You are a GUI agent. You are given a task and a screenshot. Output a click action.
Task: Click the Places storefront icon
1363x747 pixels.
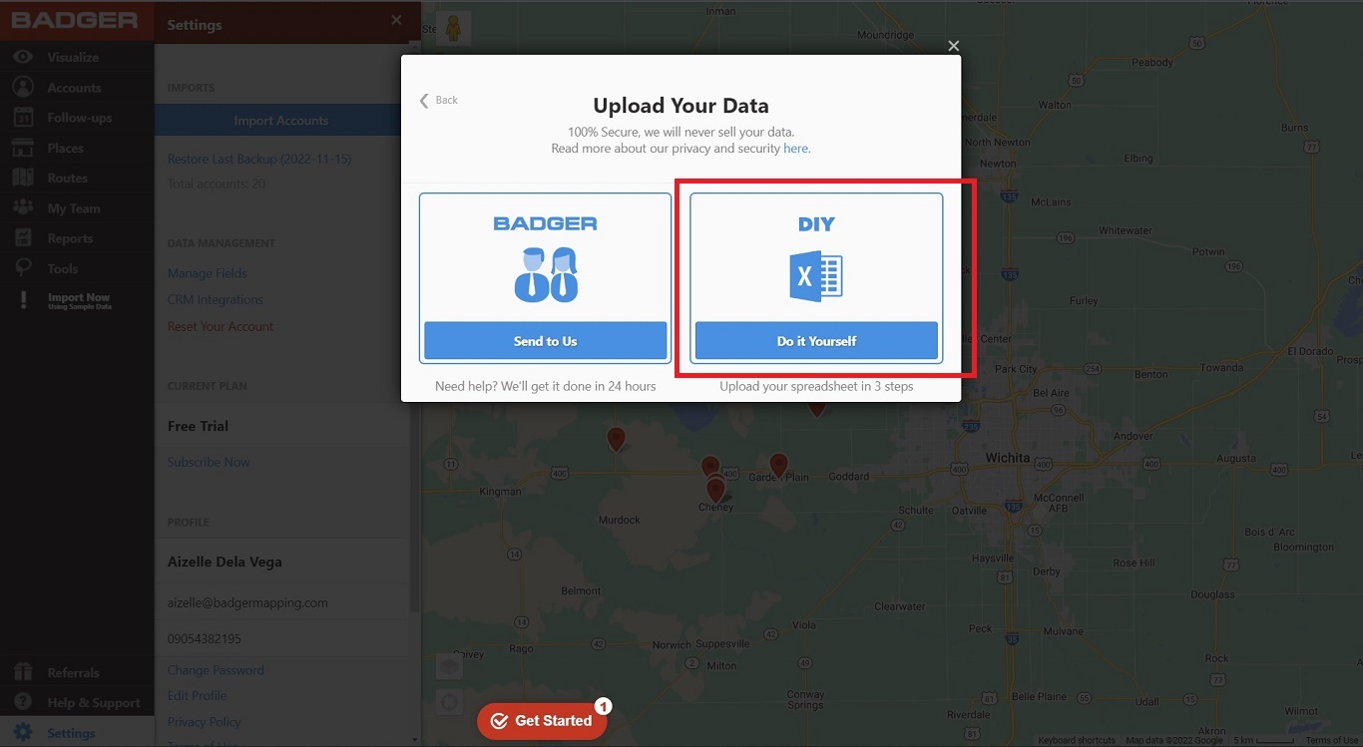click(23, 148)
